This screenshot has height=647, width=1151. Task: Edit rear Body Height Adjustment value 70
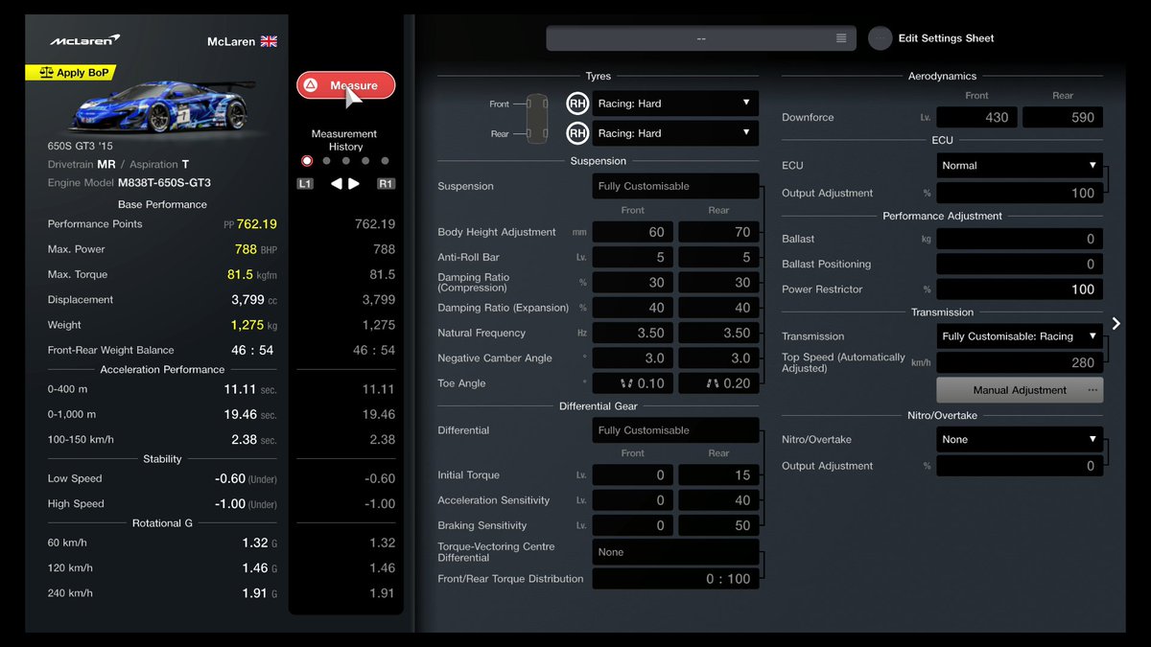coord(718,232)
